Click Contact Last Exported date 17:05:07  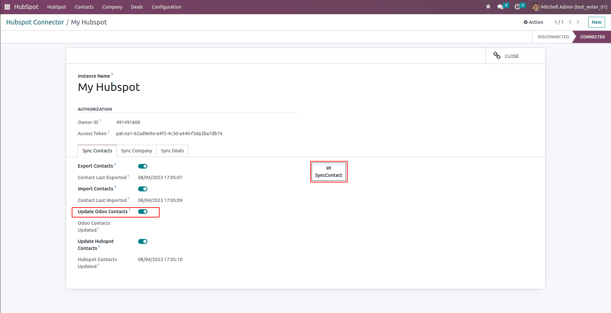click(x=160, y=177)
